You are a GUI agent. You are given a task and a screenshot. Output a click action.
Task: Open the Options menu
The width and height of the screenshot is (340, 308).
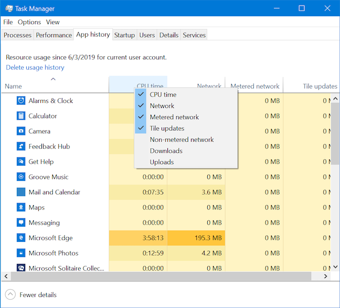pos(29,22)
